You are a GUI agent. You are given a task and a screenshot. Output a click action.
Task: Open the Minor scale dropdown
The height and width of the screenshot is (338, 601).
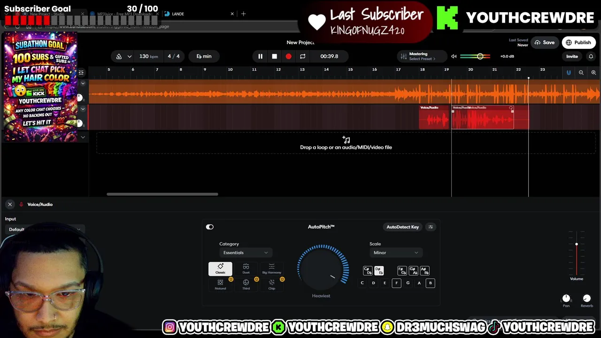(x=395, y=253)
